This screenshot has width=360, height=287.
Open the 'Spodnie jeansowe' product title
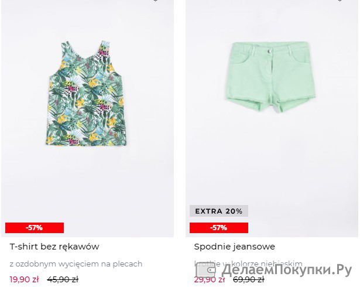click(234, 247)
